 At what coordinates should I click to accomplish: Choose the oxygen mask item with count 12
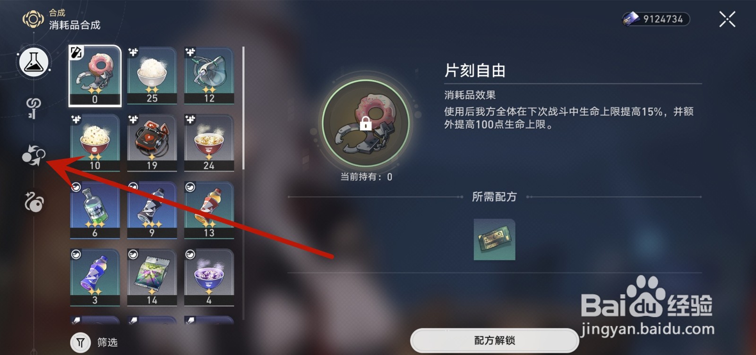tap(209, 75)
